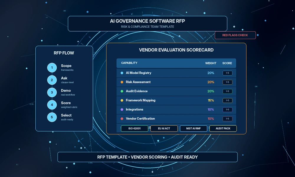Click the yellow dot beside Framework Mapping
Screen dimensions: 295x177
tap(122, 100)
